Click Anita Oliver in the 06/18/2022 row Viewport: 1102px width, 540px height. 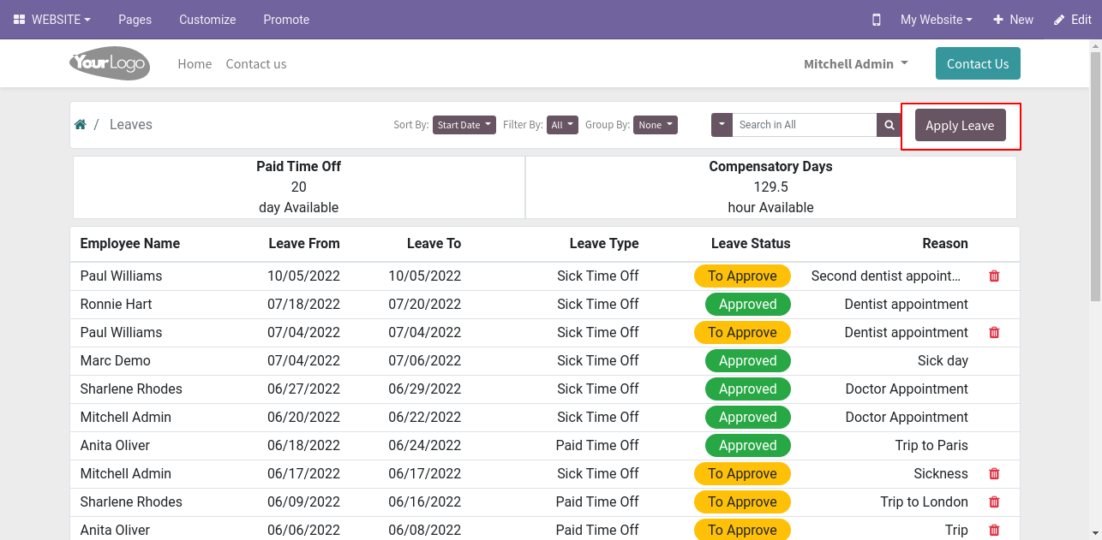tap(115, 446)
